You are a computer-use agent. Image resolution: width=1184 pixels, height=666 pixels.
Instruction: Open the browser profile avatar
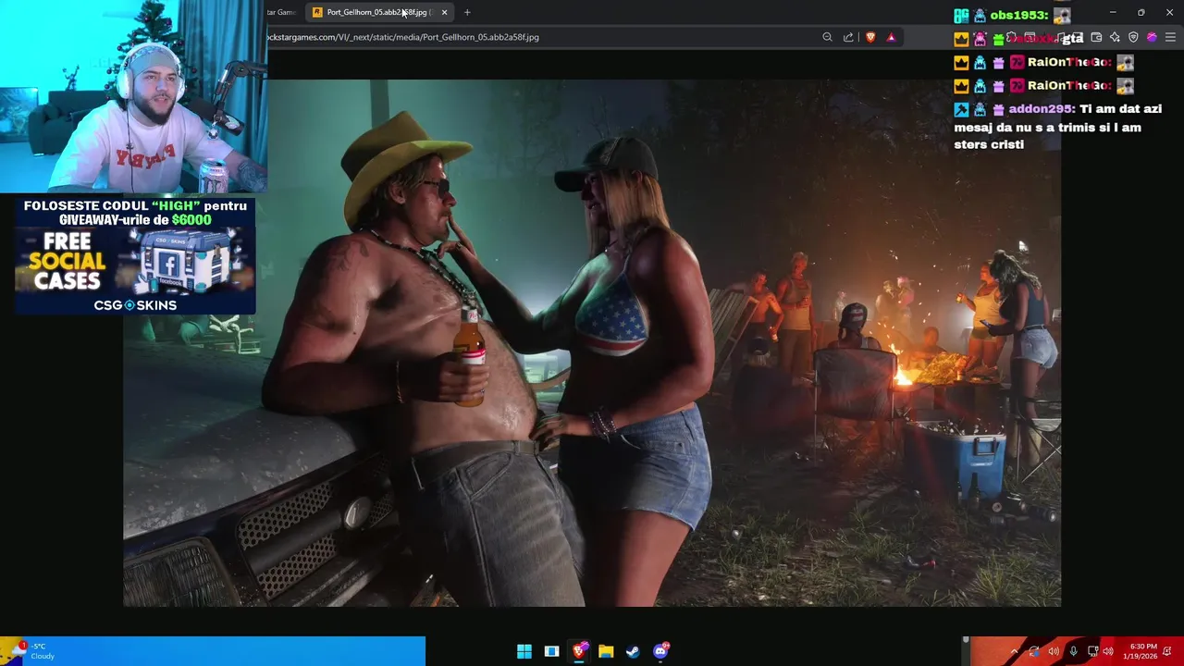(x=1152, y=37)
